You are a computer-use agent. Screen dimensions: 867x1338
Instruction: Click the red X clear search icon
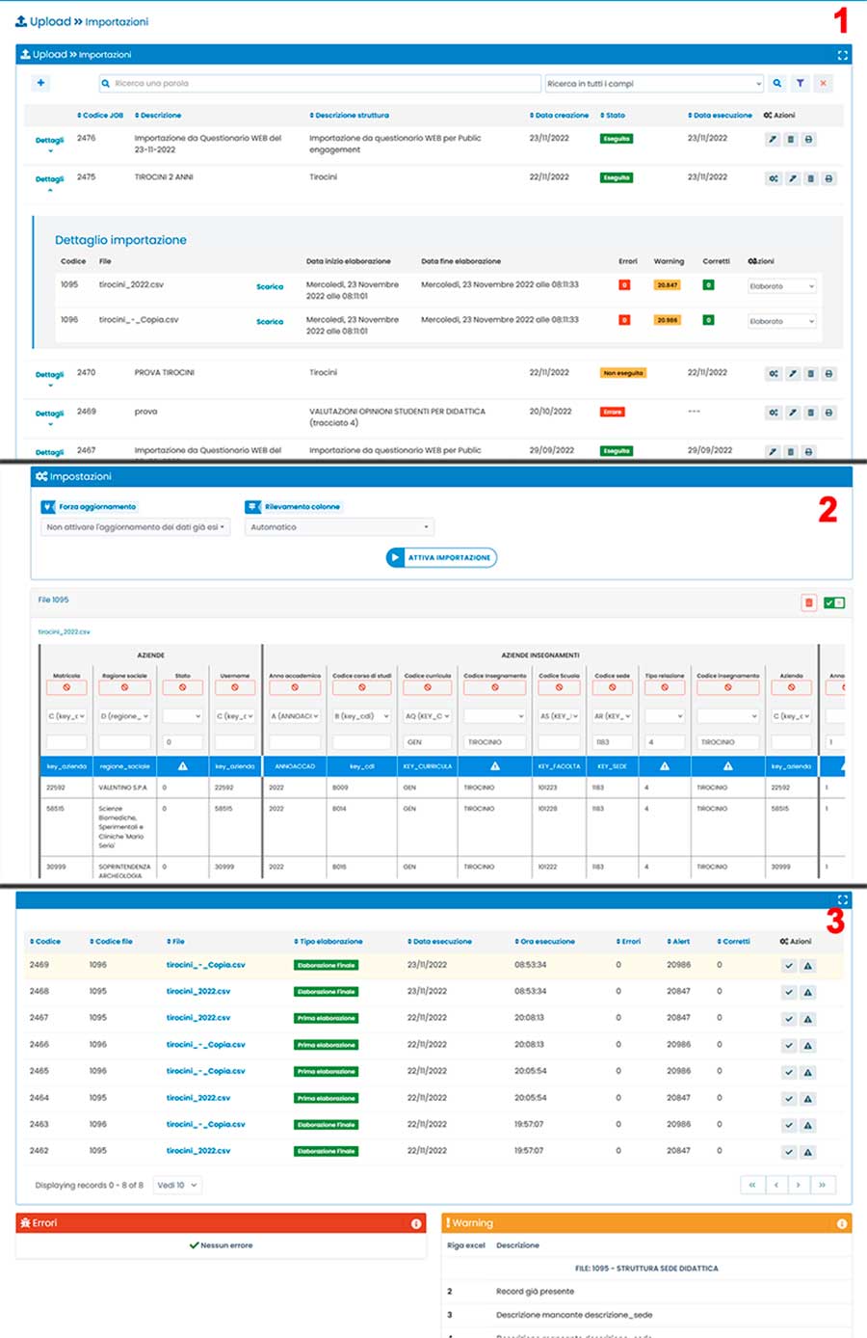coord(823,84)
